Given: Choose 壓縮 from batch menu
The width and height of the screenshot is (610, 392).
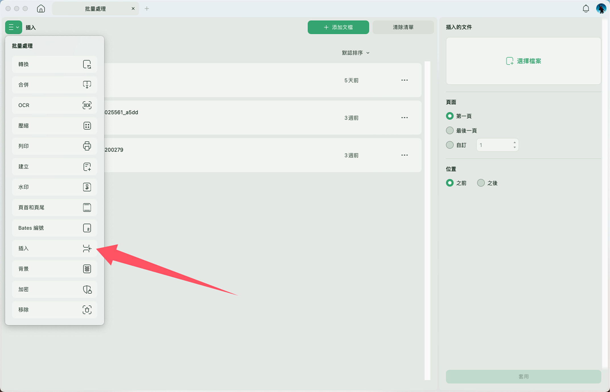Looking at the screenshot, I should [x=55, y=126].
